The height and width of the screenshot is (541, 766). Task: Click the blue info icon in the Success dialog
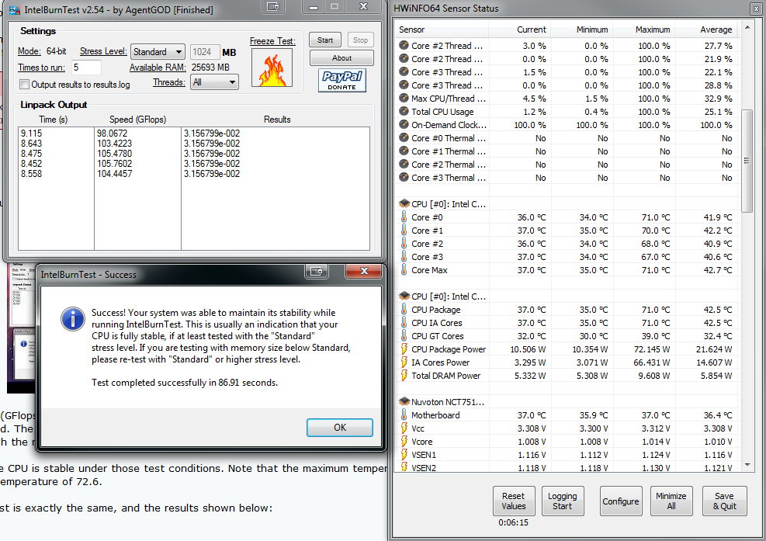[x=73, y=320]
